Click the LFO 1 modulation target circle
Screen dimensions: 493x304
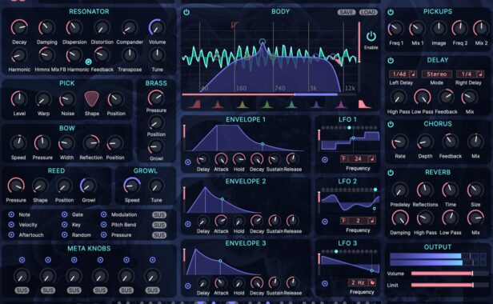[x=325, y=160]
